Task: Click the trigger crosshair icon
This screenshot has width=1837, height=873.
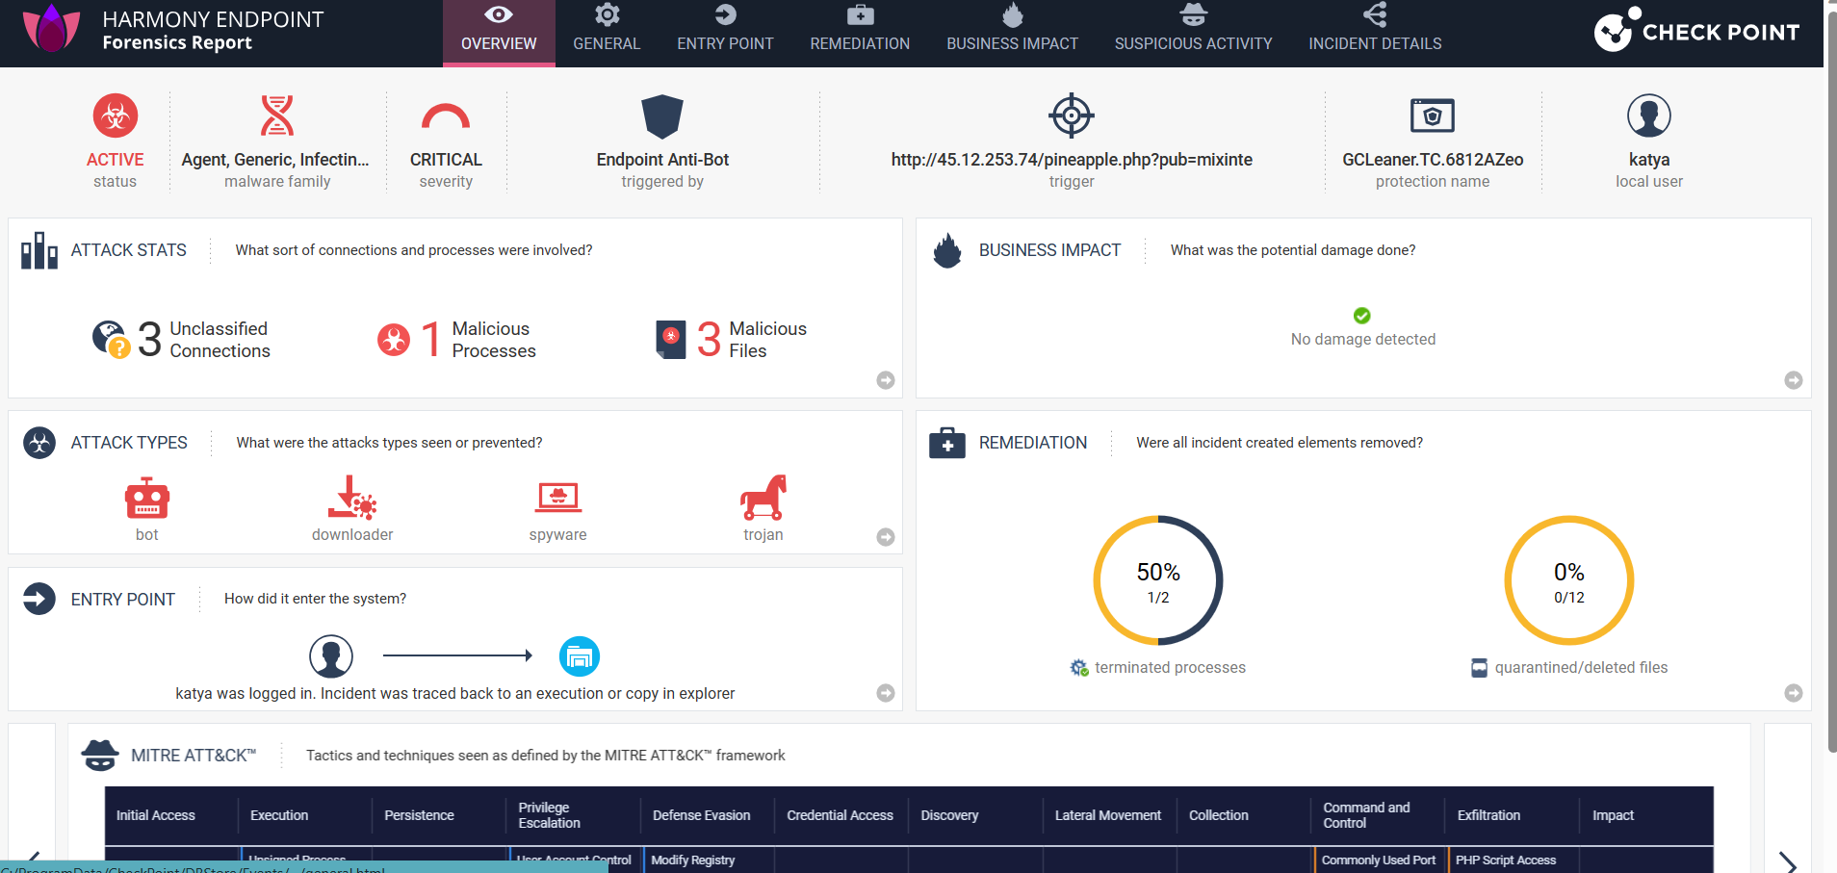Action: pyautogui.click(x=1072, y=116)
